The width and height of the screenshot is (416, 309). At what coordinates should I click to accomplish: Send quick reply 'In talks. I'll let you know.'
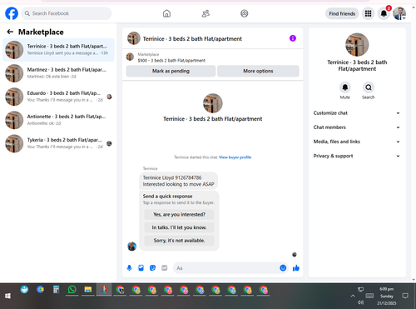(179, 227)
